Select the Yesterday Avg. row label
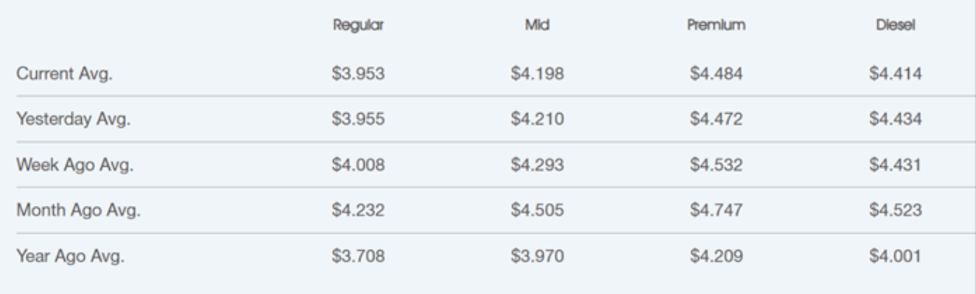 tap(74, 120)
